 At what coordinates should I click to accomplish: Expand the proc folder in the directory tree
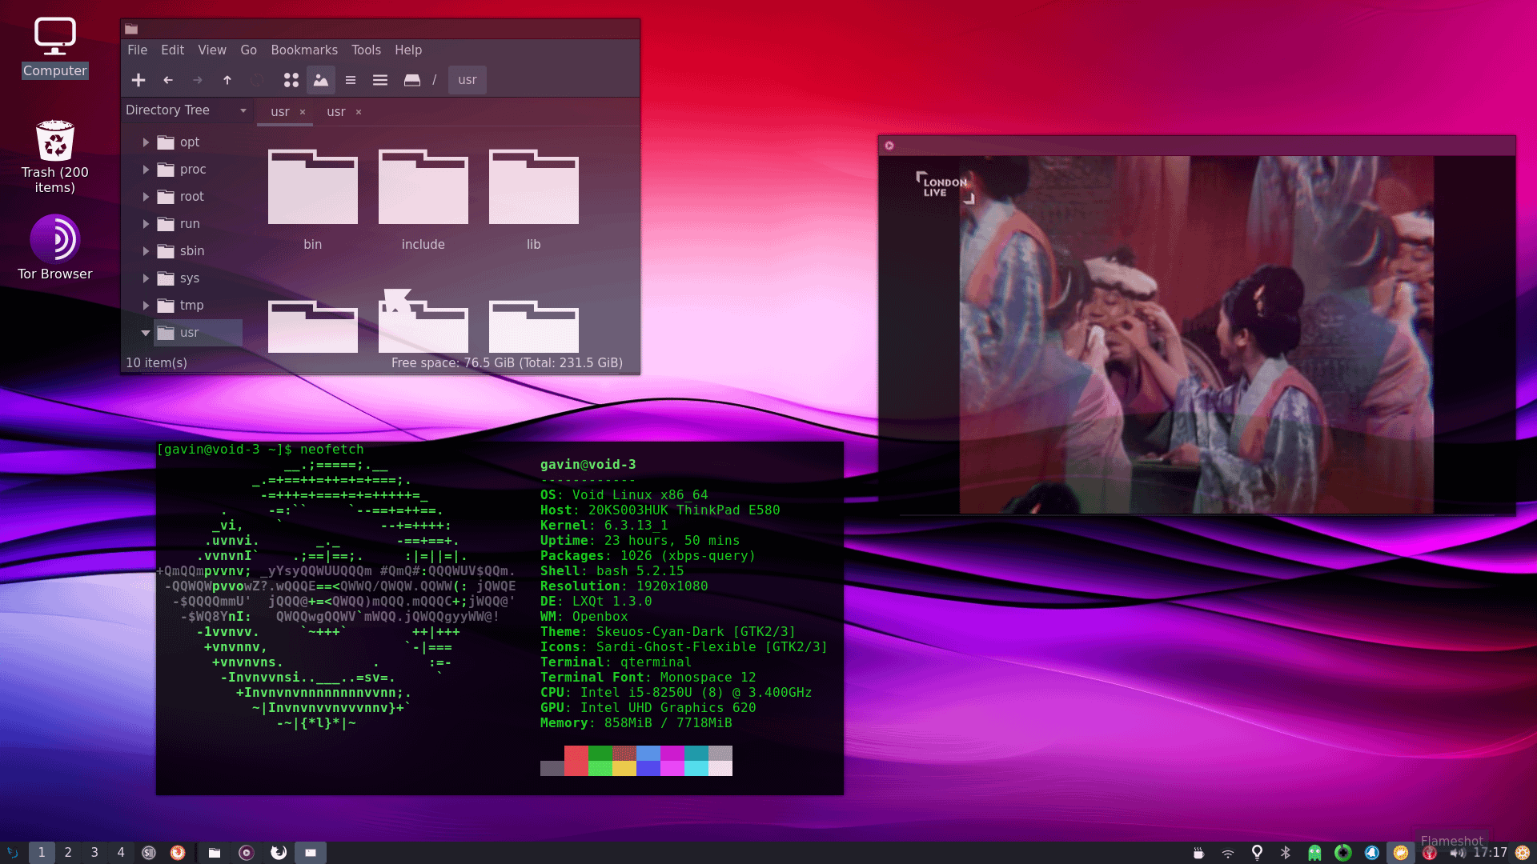pyautogui.click(x=146, y=169)
